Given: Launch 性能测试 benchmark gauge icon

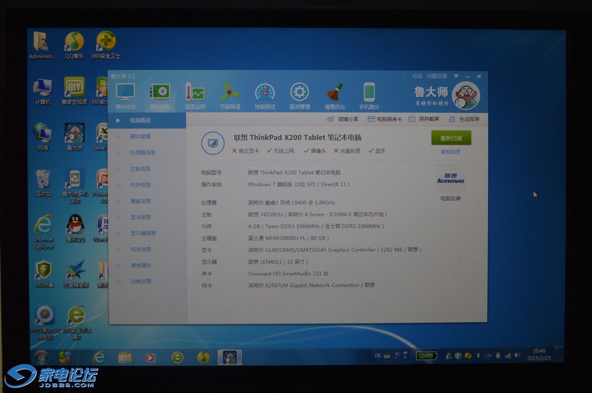Looking at the screenshot, I should [x=265, y=93].
